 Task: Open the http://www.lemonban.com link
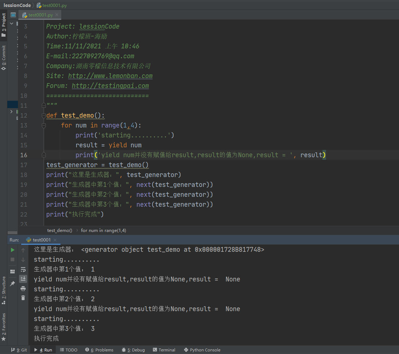coord(110,76)
